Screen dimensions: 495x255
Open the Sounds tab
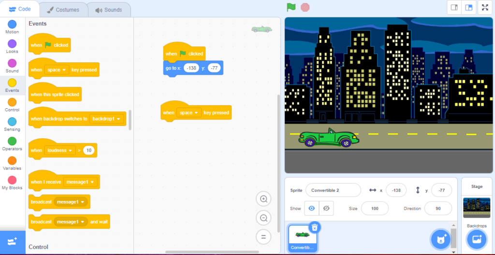tap(109, 10)
